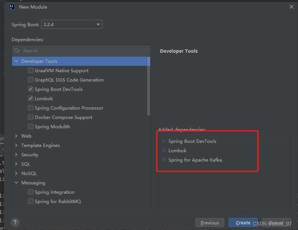Uncheck Spring Boot DevTools checkbox
Image resolution: width=298 pixels, height=230 pixels.
tap(31, 89)
